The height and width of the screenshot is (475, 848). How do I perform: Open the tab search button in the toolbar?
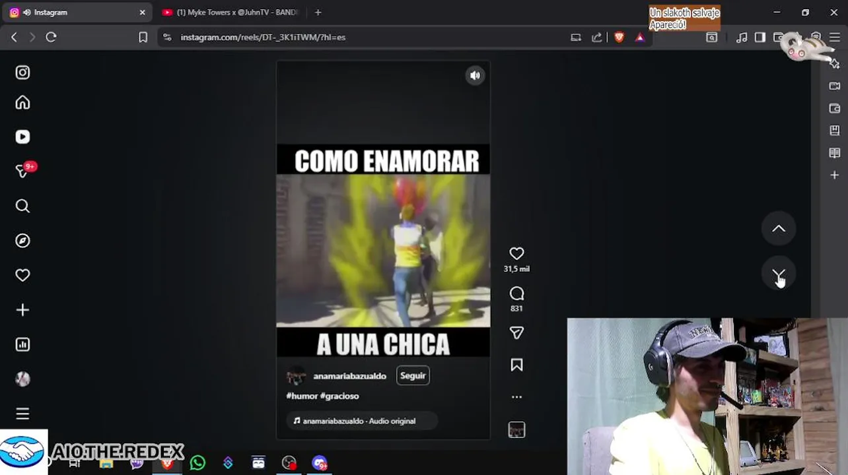(x=711, y=38)
